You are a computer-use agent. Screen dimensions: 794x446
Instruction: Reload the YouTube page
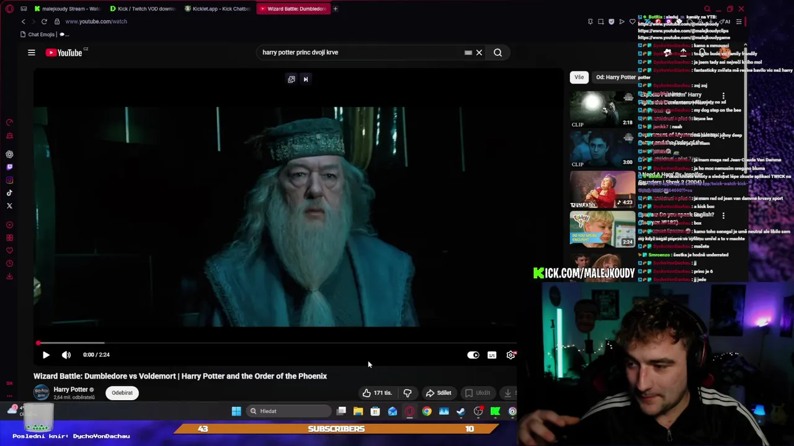tap(44, 21)
